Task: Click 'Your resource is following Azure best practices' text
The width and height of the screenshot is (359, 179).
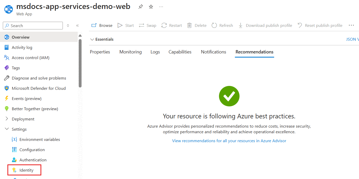Action: pos(229,116)
